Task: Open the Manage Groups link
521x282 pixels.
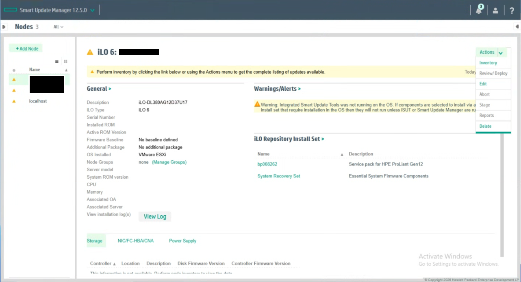Action: pos(169,162)
